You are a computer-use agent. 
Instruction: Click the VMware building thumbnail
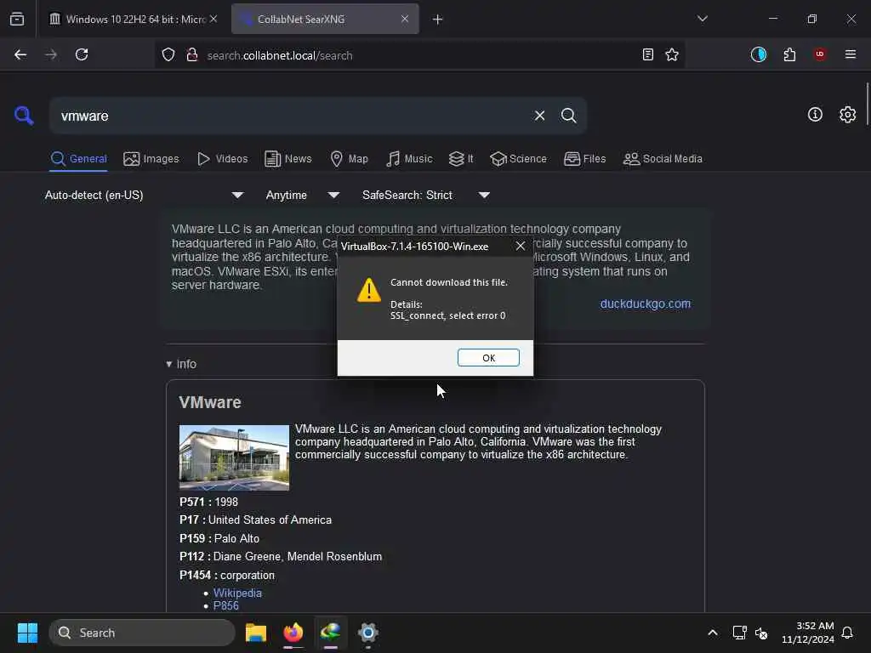(235, 457)
